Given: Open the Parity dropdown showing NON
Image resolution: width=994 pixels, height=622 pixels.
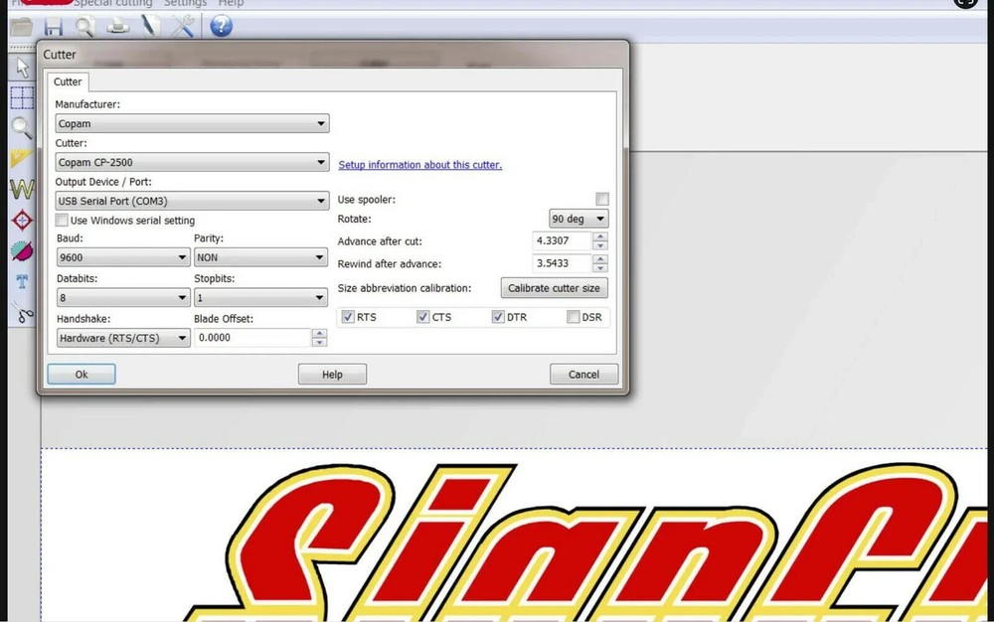Looking at the screenshot, I should click(260, 257).
